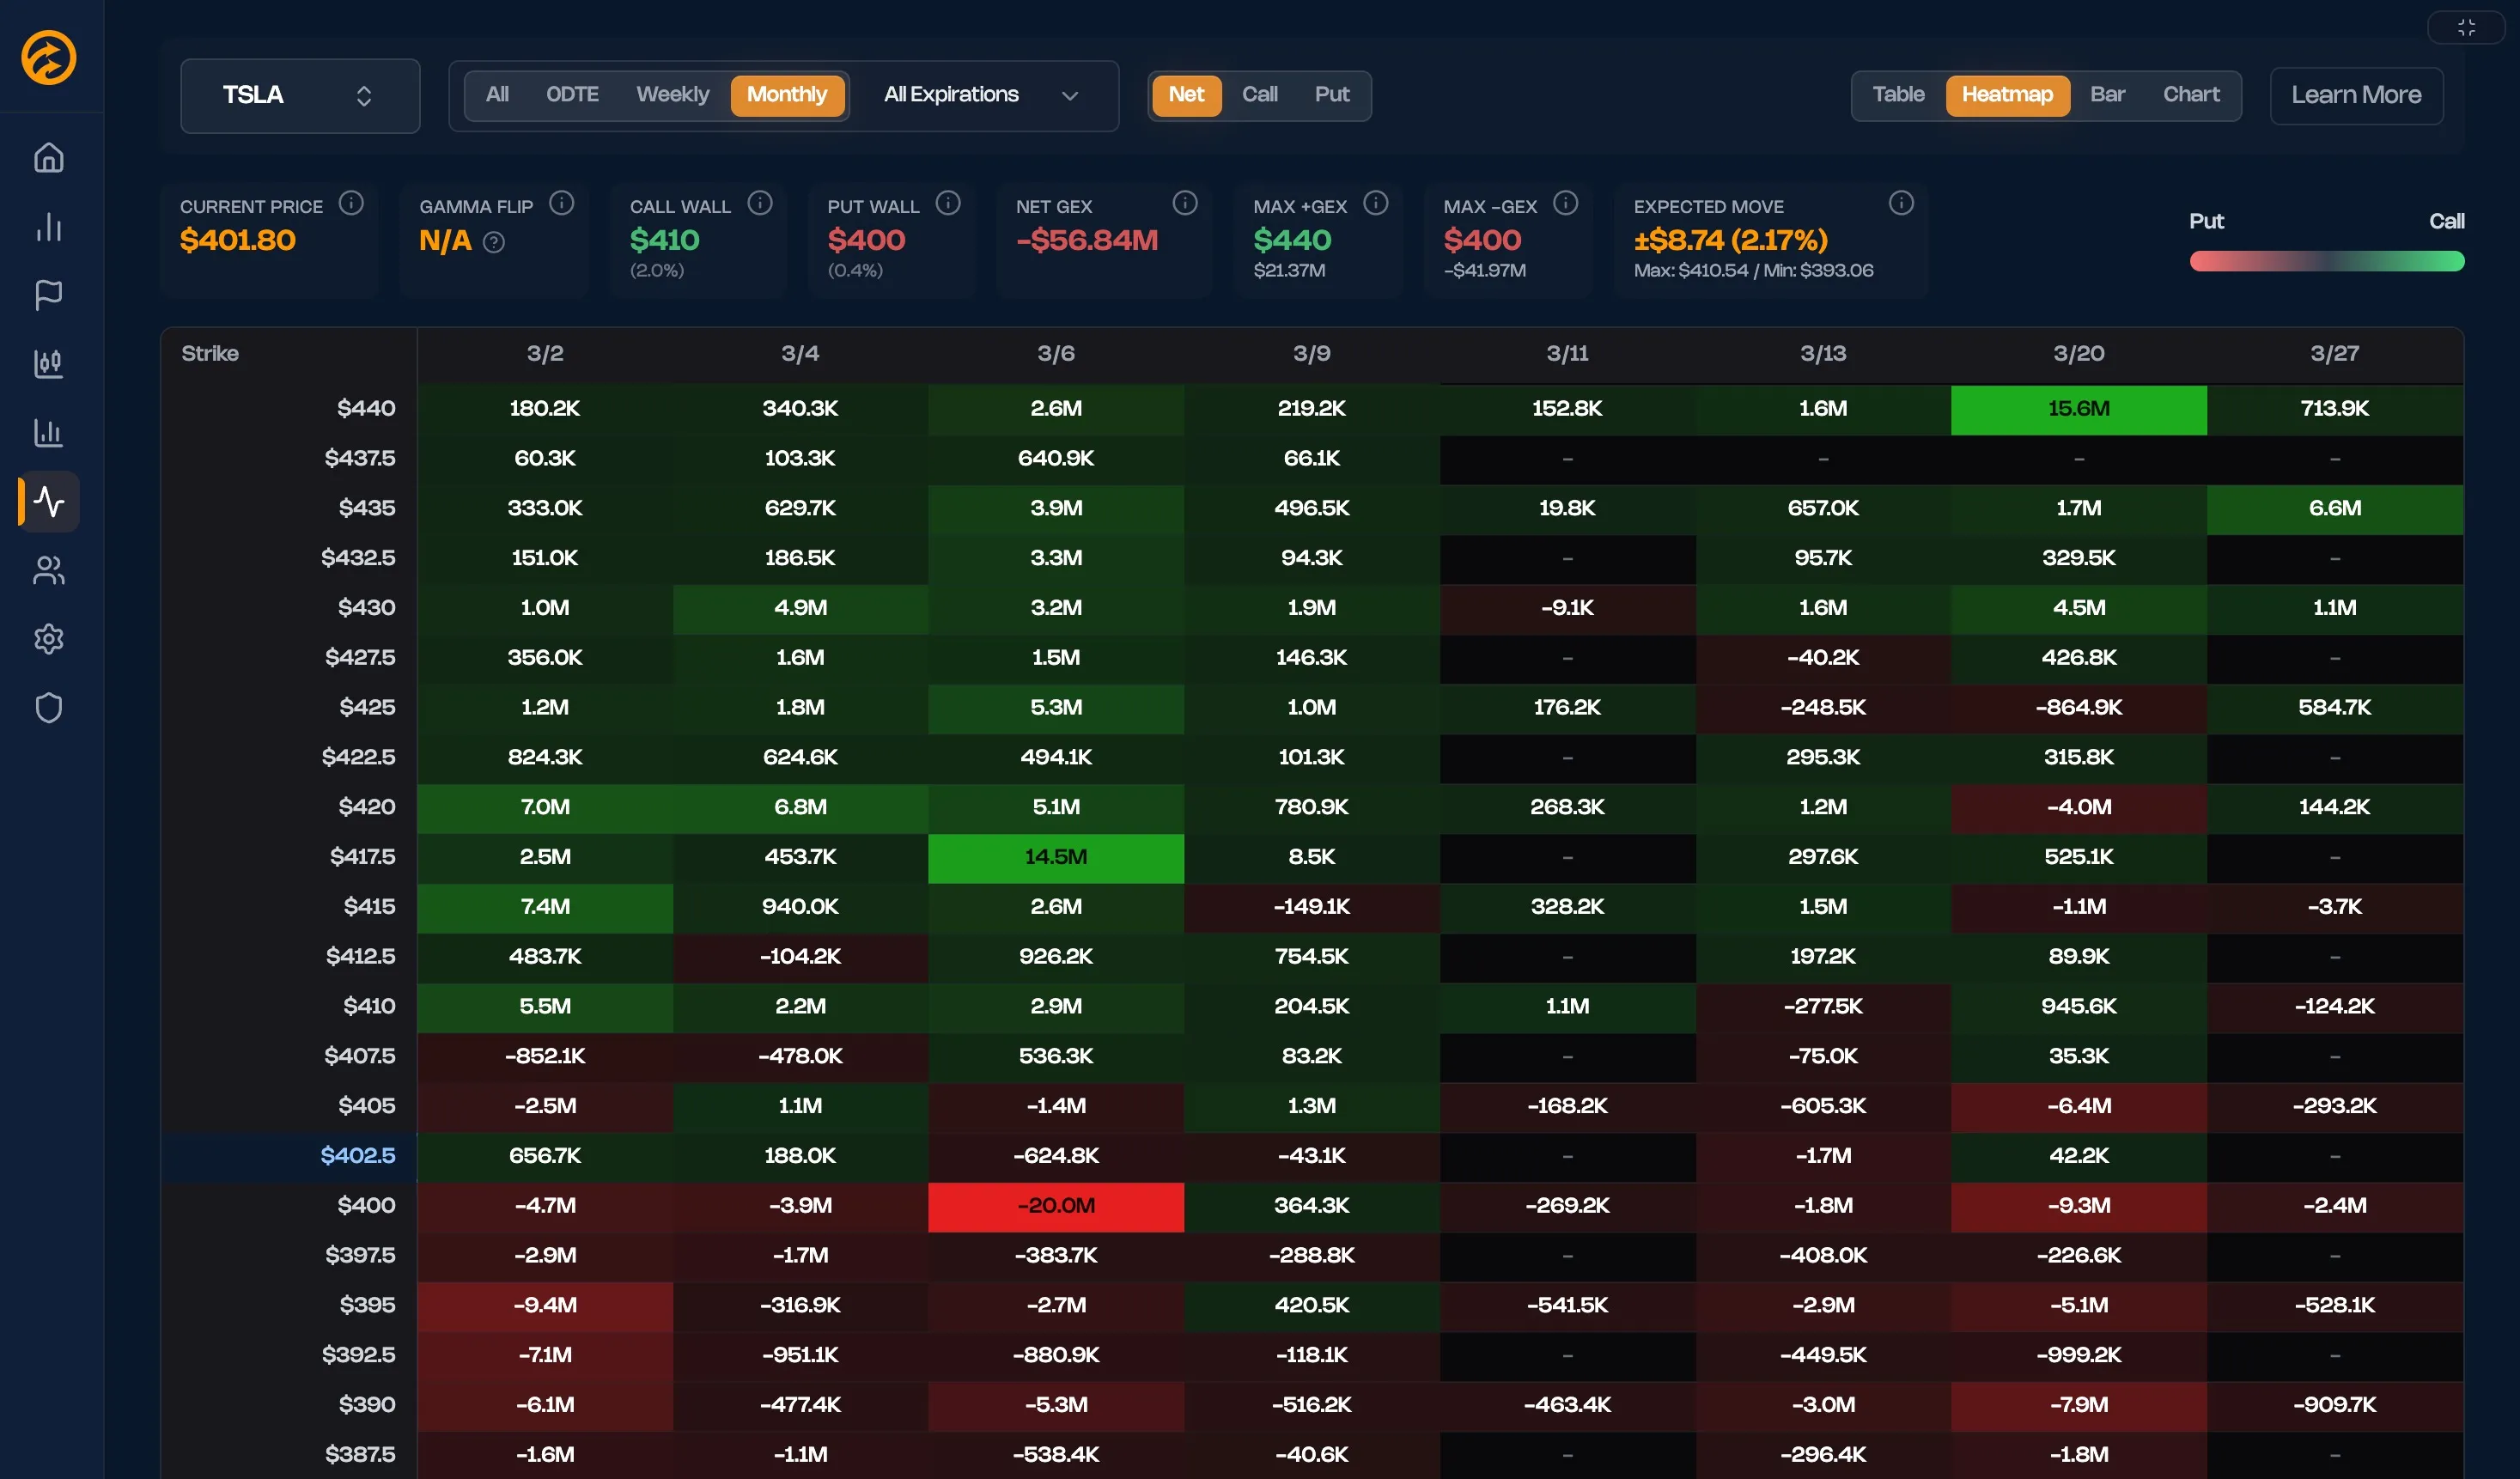This screenshot has width=2520, height=1479.
Task: Click the Put-Call gradient color bar
Action: pyautogui.click(x=2327, y=261)
